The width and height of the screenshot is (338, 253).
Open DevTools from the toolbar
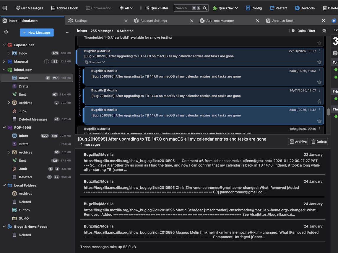[305, 8]
